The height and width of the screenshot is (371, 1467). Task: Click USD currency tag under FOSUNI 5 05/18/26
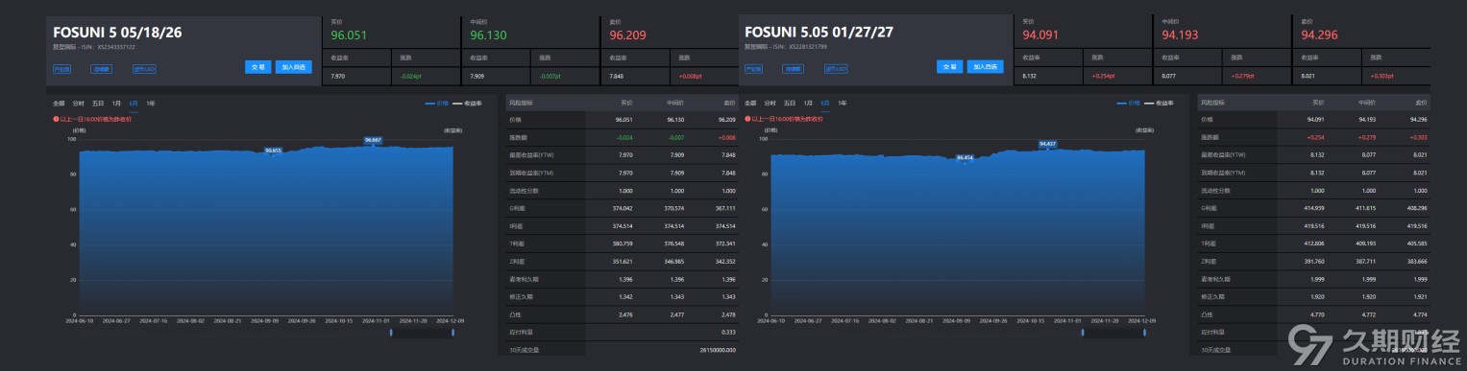click(x=143, y=69)
